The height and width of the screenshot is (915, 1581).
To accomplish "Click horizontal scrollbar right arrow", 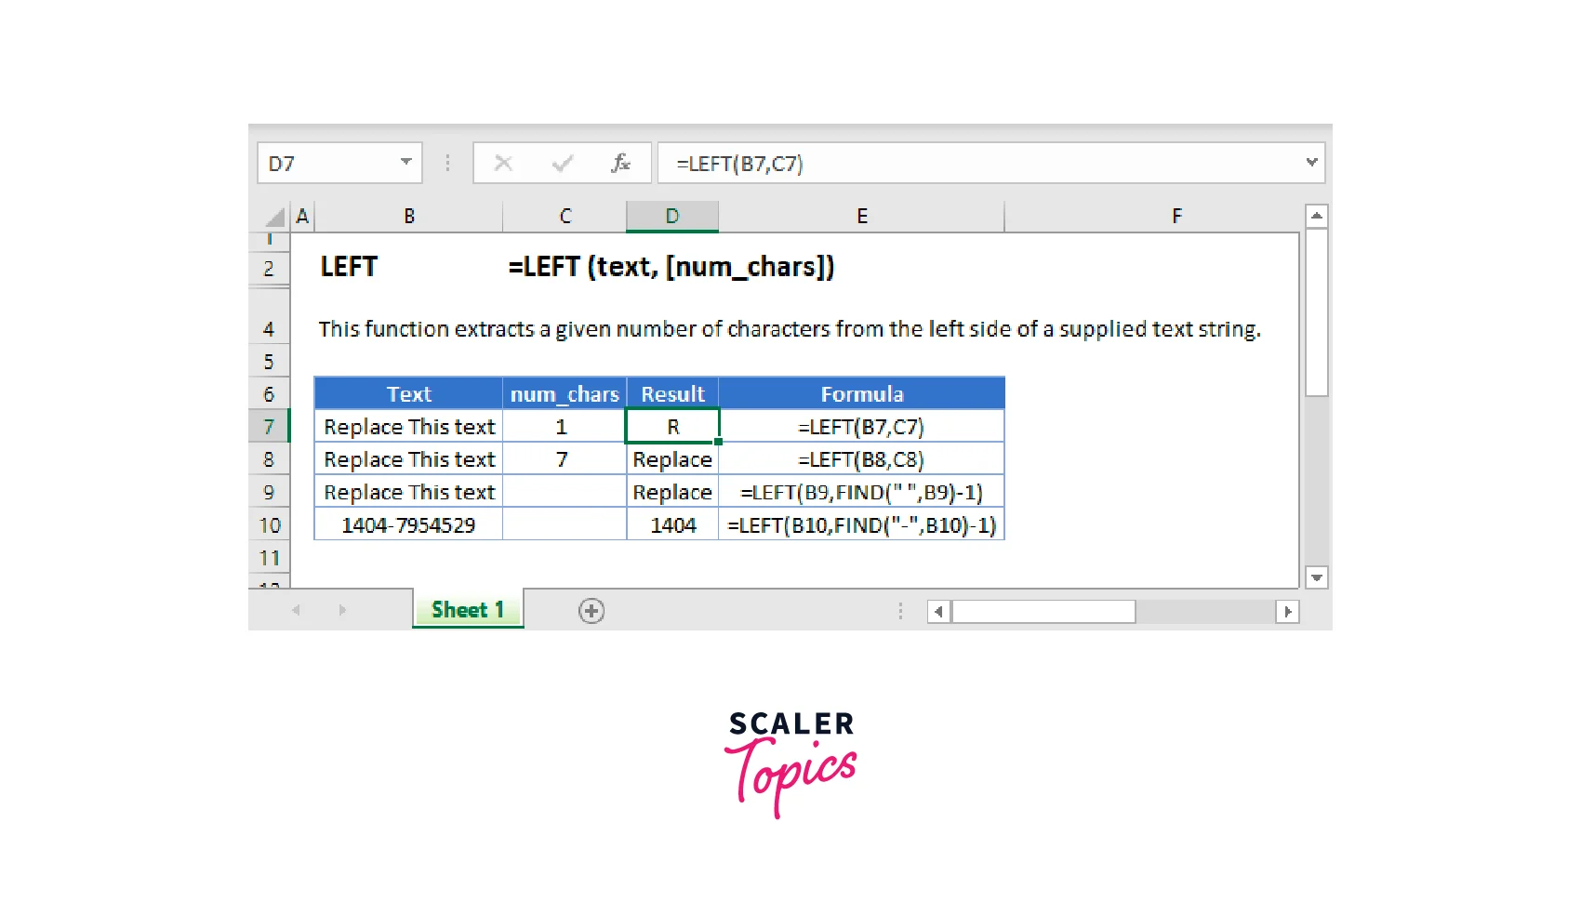I will [x=1287, y=612].
